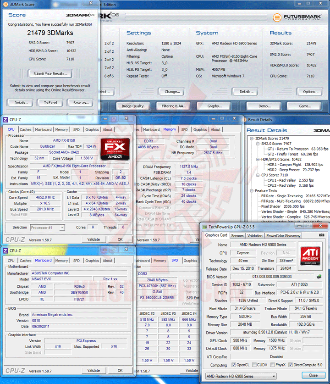
Task: Collapse the CPU Score: 7110 tree node
Action: pos(258,175)
